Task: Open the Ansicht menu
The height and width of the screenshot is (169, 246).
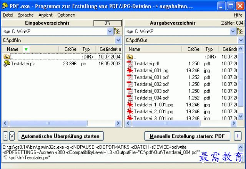Action: click(45, 15)
